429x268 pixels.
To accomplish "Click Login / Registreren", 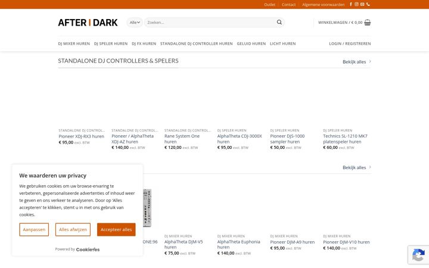I will tap(350, 43).
